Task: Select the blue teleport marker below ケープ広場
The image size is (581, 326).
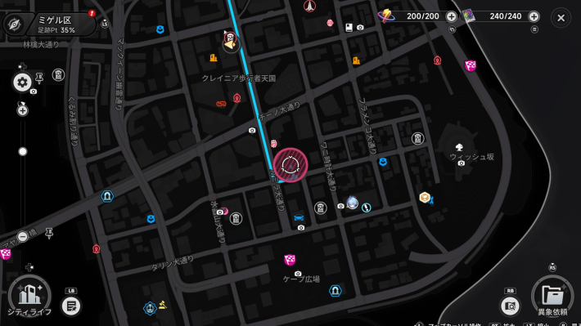Action: [335, 291]
